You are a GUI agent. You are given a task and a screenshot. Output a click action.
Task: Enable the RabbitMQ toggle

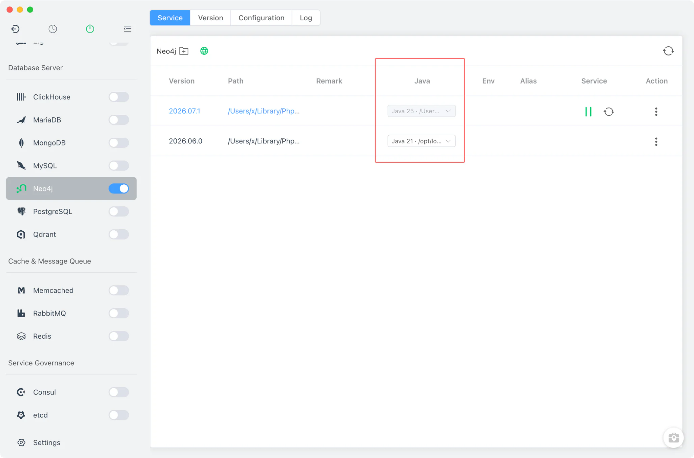(119, 313)
